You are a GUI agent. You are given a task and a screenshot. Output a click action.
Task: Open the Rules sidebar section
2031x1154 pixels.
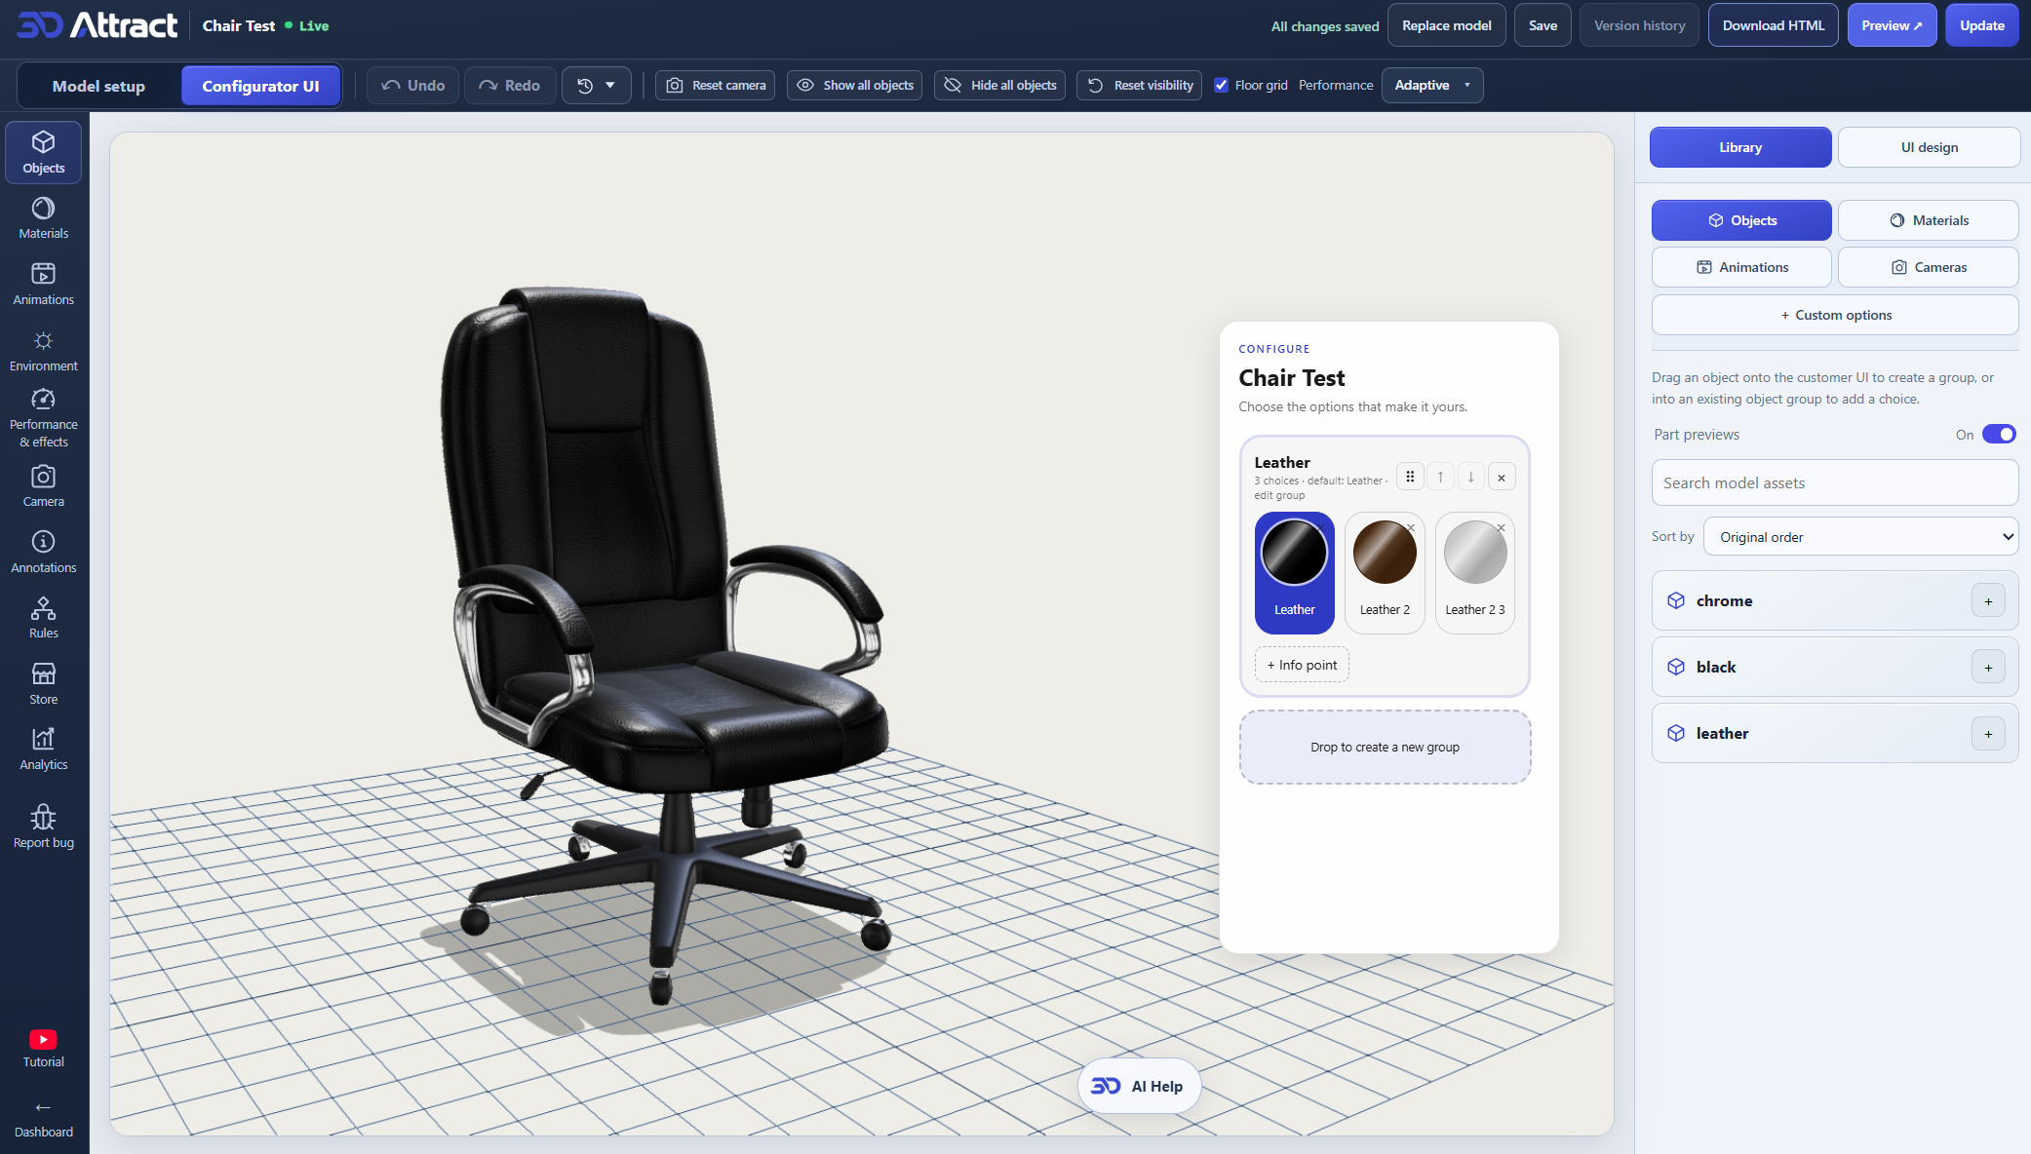(x=44, y=618)
